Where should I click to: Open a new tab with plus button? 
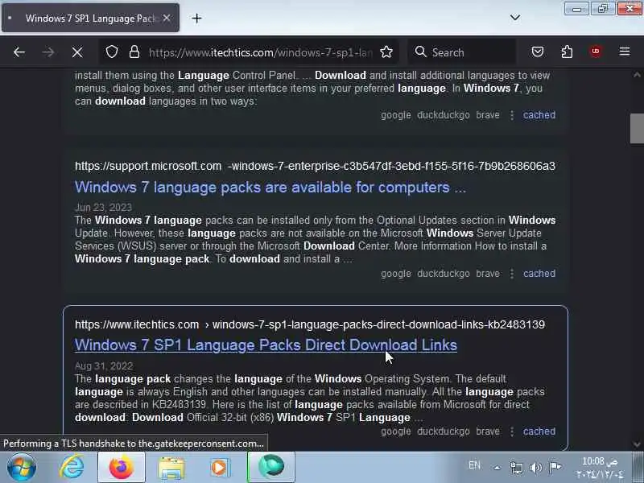pyautogui.click(x=196, y=18)
